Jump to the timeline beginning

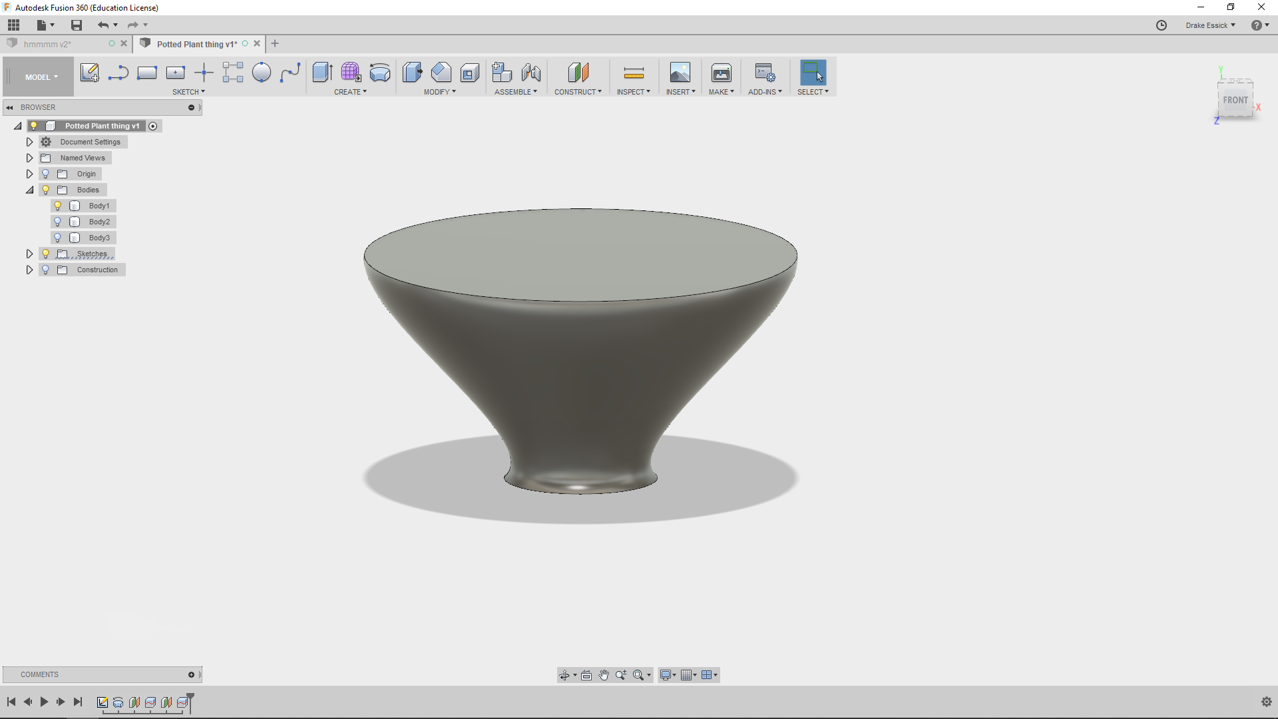[x=11, y=702]
